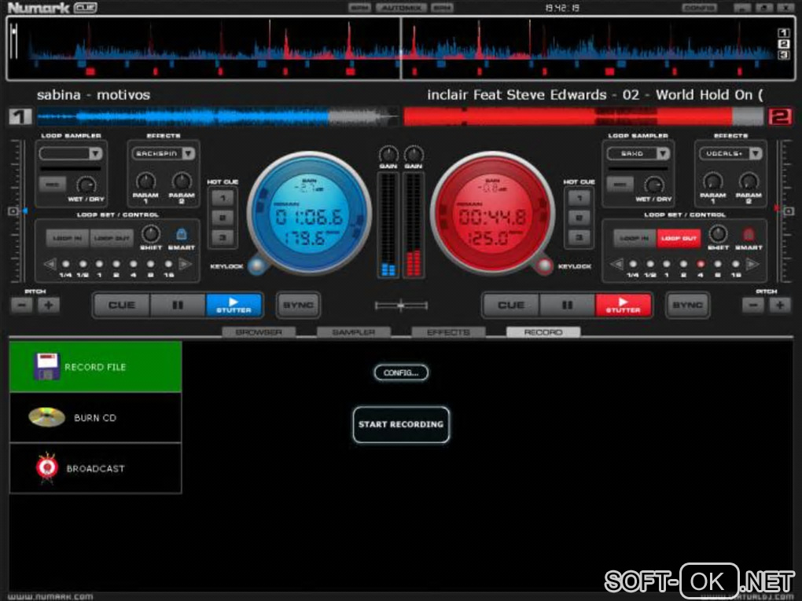Viewport: 802px width, 601px height.
Task: Toggle deck 1 Loop In button
Action: (68, 238)
